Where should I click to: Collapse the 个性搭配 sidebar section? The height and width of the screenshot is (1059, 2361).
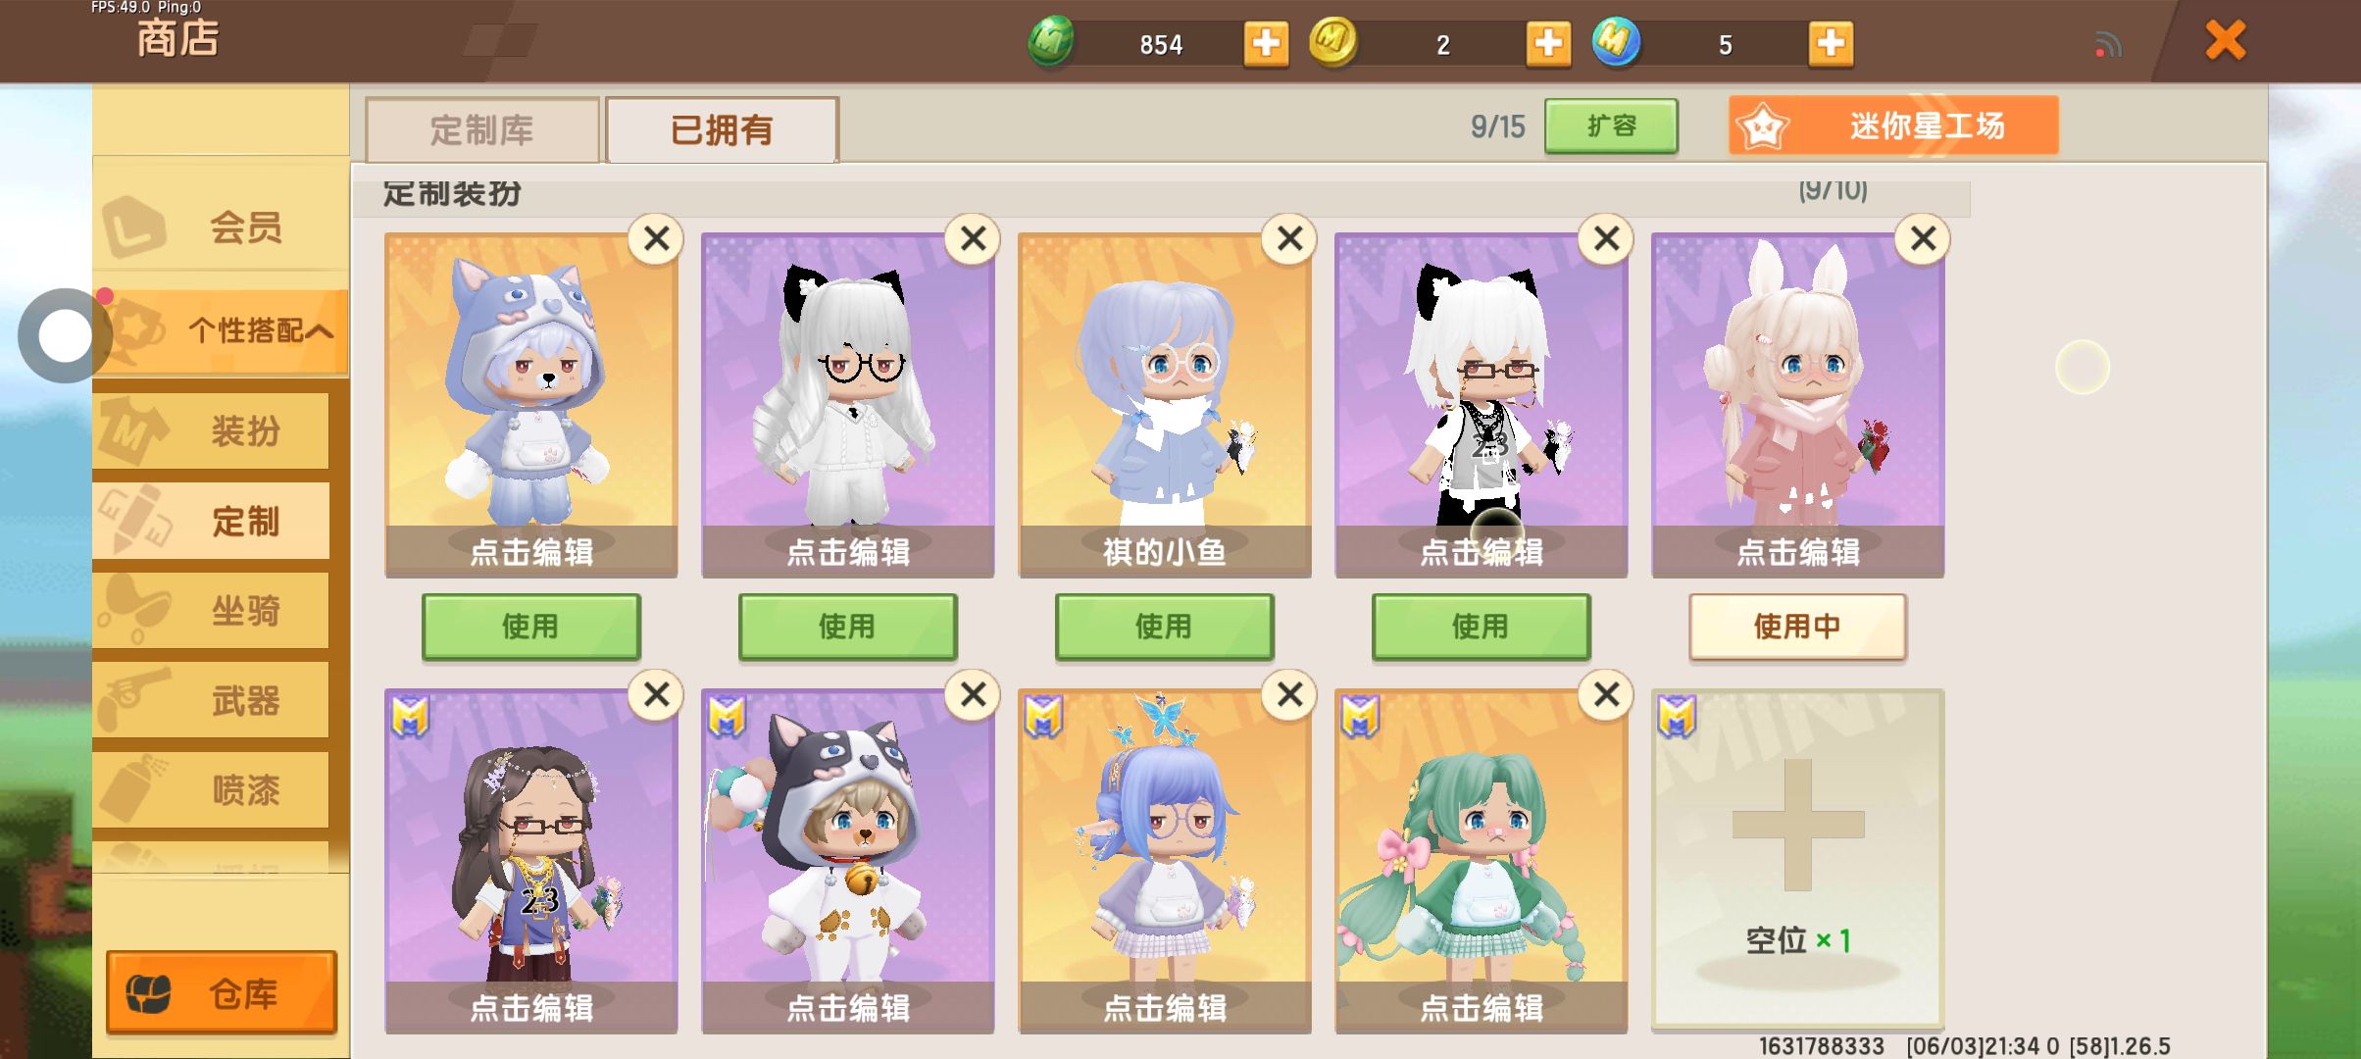(223, 330)
